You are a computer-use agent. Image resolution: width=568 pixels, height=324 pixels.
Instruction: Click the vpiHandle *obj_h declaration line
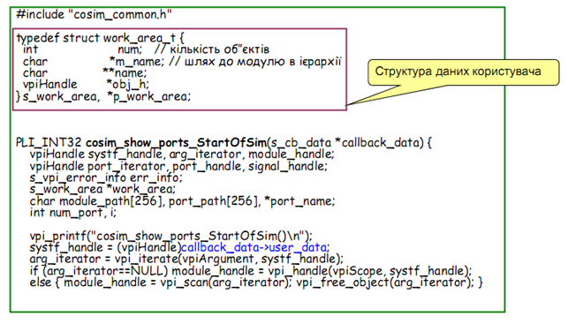click(86, 84)
